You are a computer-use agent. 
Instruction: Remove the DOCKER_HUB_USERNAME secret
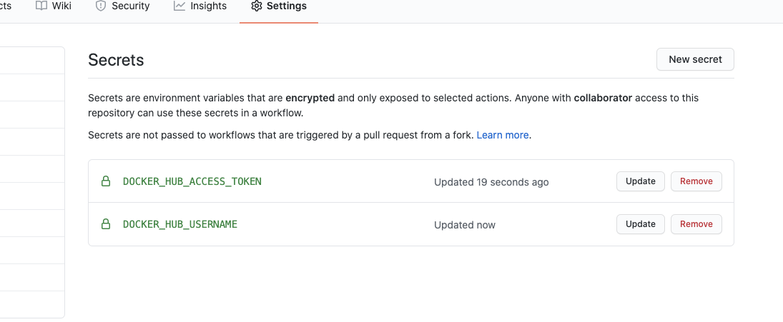tap(696, 224)
